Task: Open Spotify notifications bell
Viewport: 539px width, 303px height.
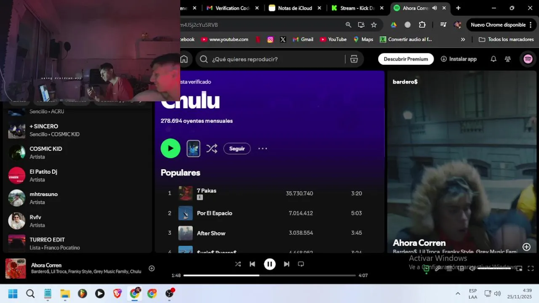Action: 494,59
